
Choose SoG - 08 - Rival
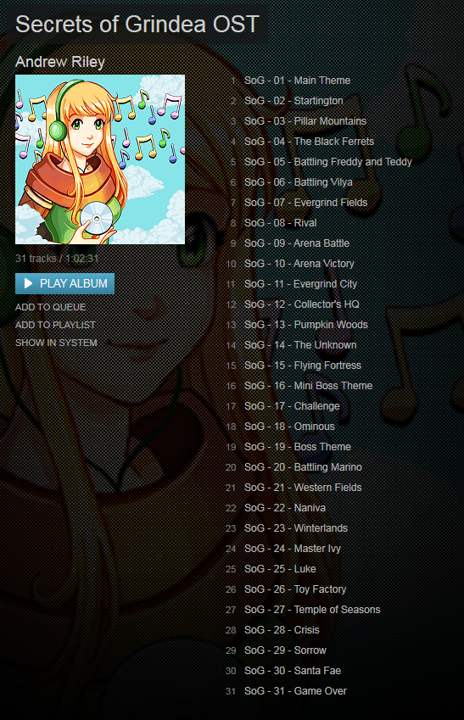tap(280, 223)
